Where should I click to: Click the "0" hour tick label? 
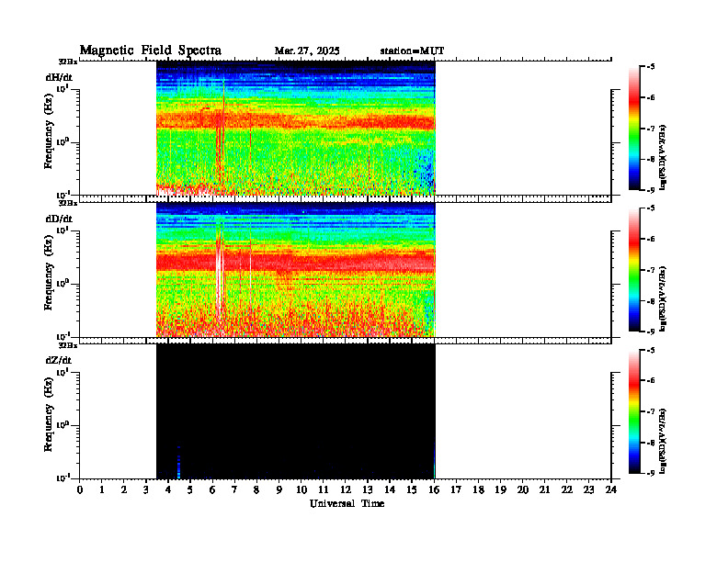pyautogui.click(x=80, y=490)
